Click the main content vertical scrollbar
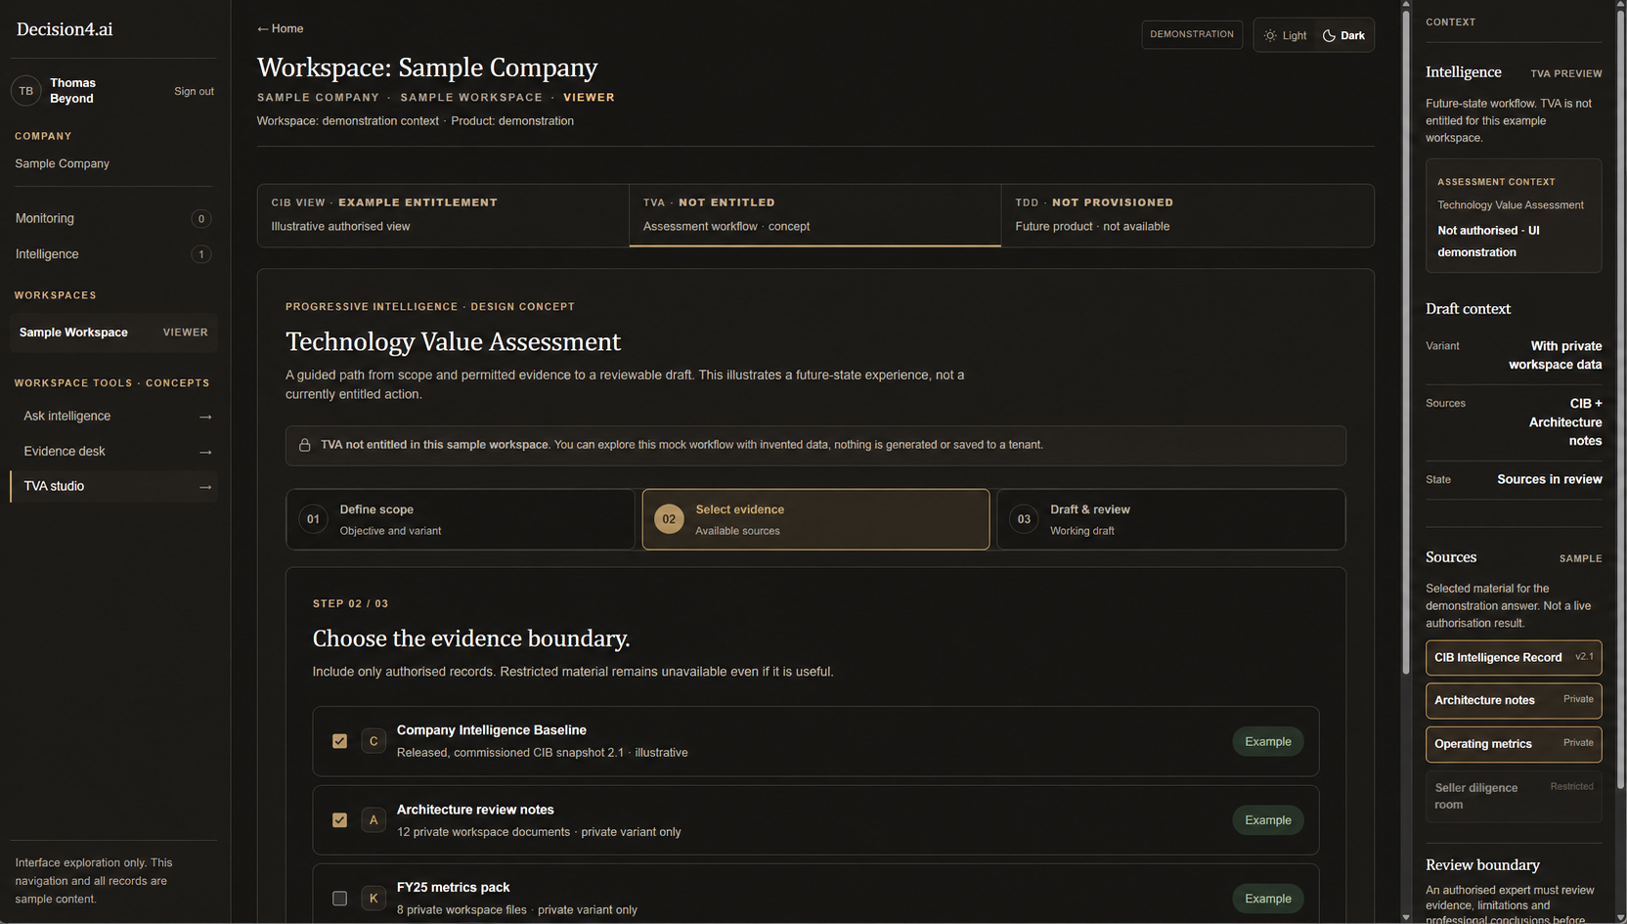This screenshot has width=1627, height=924. [x=1406, y=342]
